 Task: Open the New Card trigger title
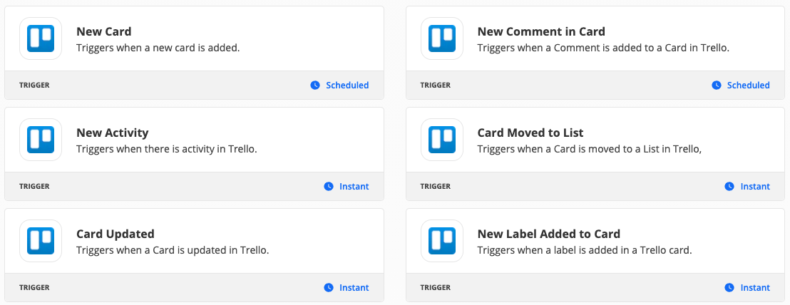[104, 31]
